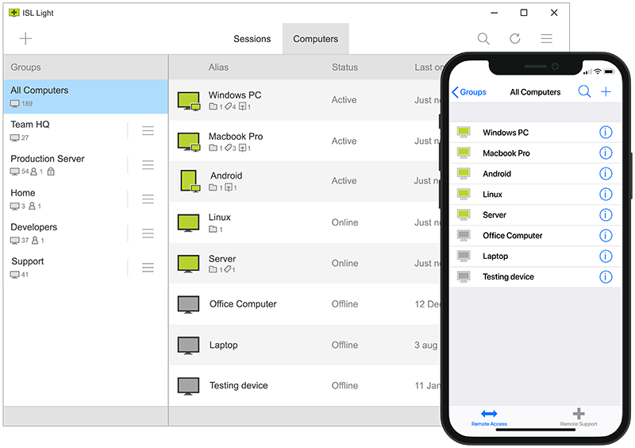This screenshot has width=635, height=448.
Task: Open Production Server group options menu
Action: [x=148, y=164]
